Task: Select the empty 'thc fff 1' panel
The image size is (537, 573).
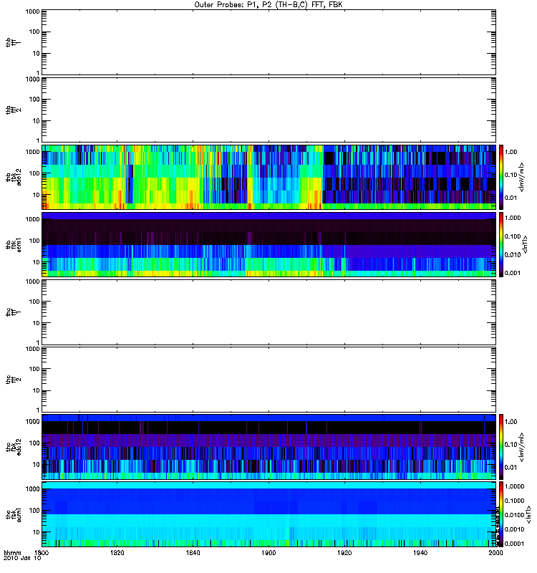Action: (x=269, y=312)
